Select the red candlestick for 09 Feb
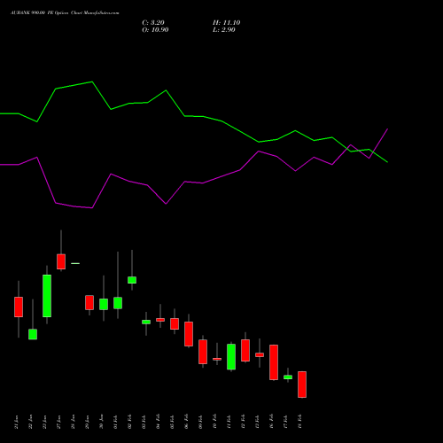This screenshot has width=443, height=443. pyautogui.click(x=203, y=352)
